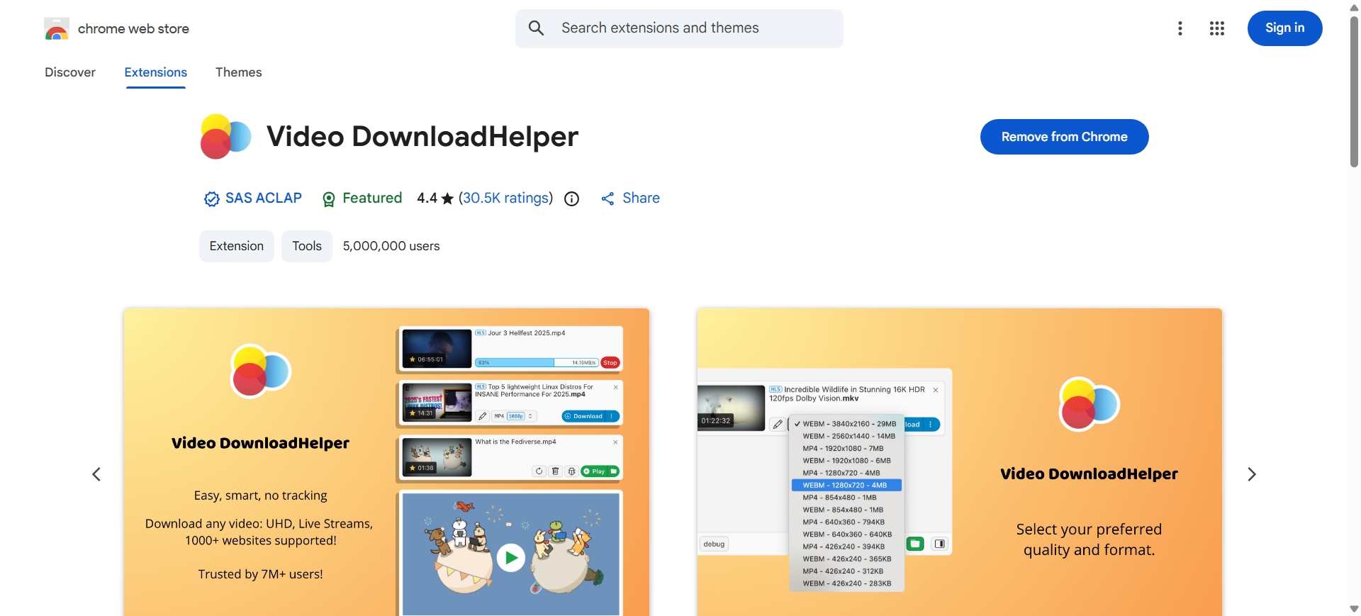Click the Chrome Web Store logo
Screen dimensions: 1361x616
point(57,29)
